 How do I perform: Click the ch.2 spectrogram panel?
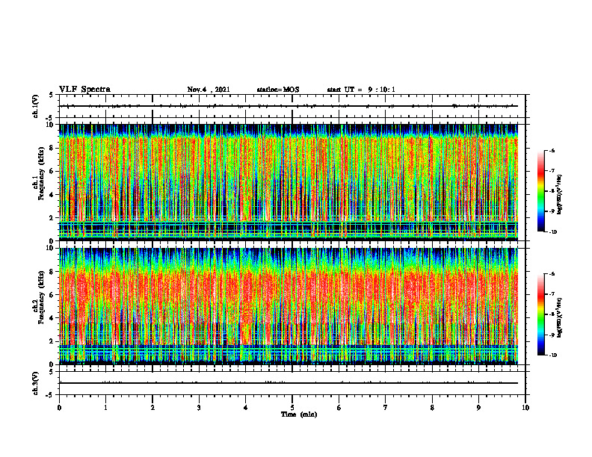point(289,306)
